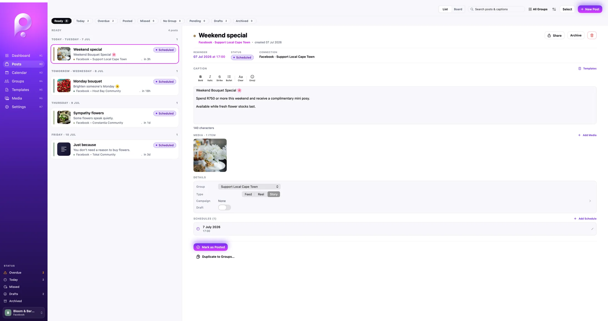Expand the Bloom & Bar account switcher
Viewport: 608px width, 321px height.
click(24, 313)
